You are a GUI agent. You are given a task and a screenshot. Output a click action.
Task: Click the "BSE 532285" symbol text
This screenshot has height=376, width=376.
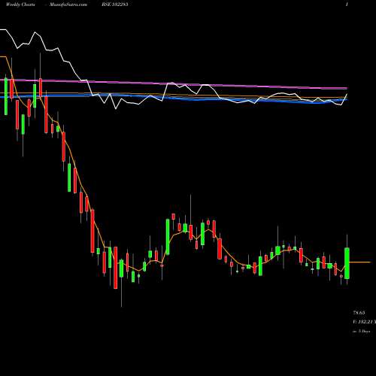click(x=115, y=5)
